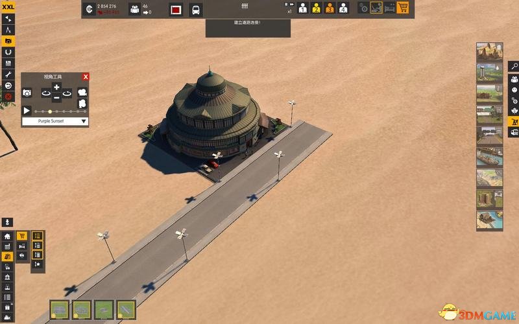
Task: Set the time-of-day slider to last dot
Action: click(x=86, y=111)
